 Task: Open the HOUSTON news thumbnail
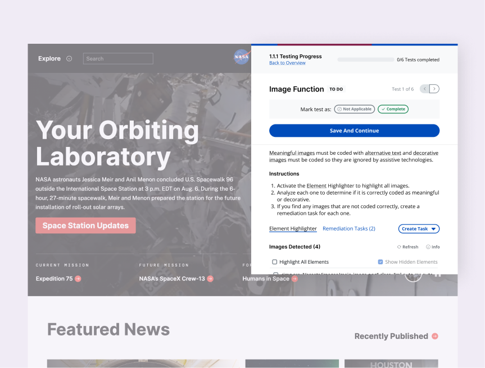[391, 364]
